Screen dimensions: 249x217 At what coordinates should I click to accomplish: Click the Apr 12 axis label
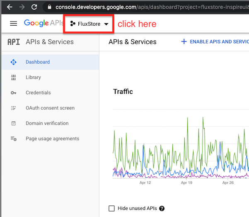coord(145,183)
